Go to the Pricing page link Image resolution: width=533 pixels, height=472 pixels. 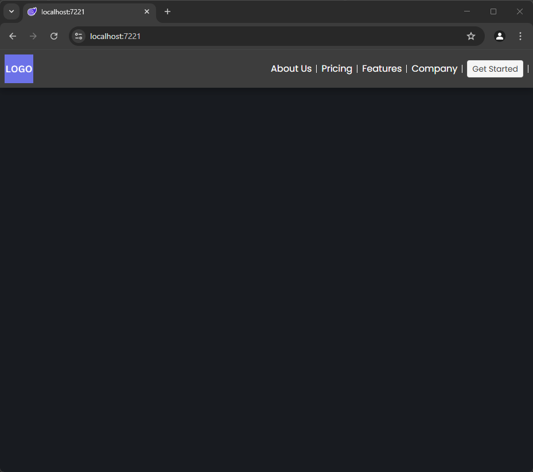pos(337,69)
